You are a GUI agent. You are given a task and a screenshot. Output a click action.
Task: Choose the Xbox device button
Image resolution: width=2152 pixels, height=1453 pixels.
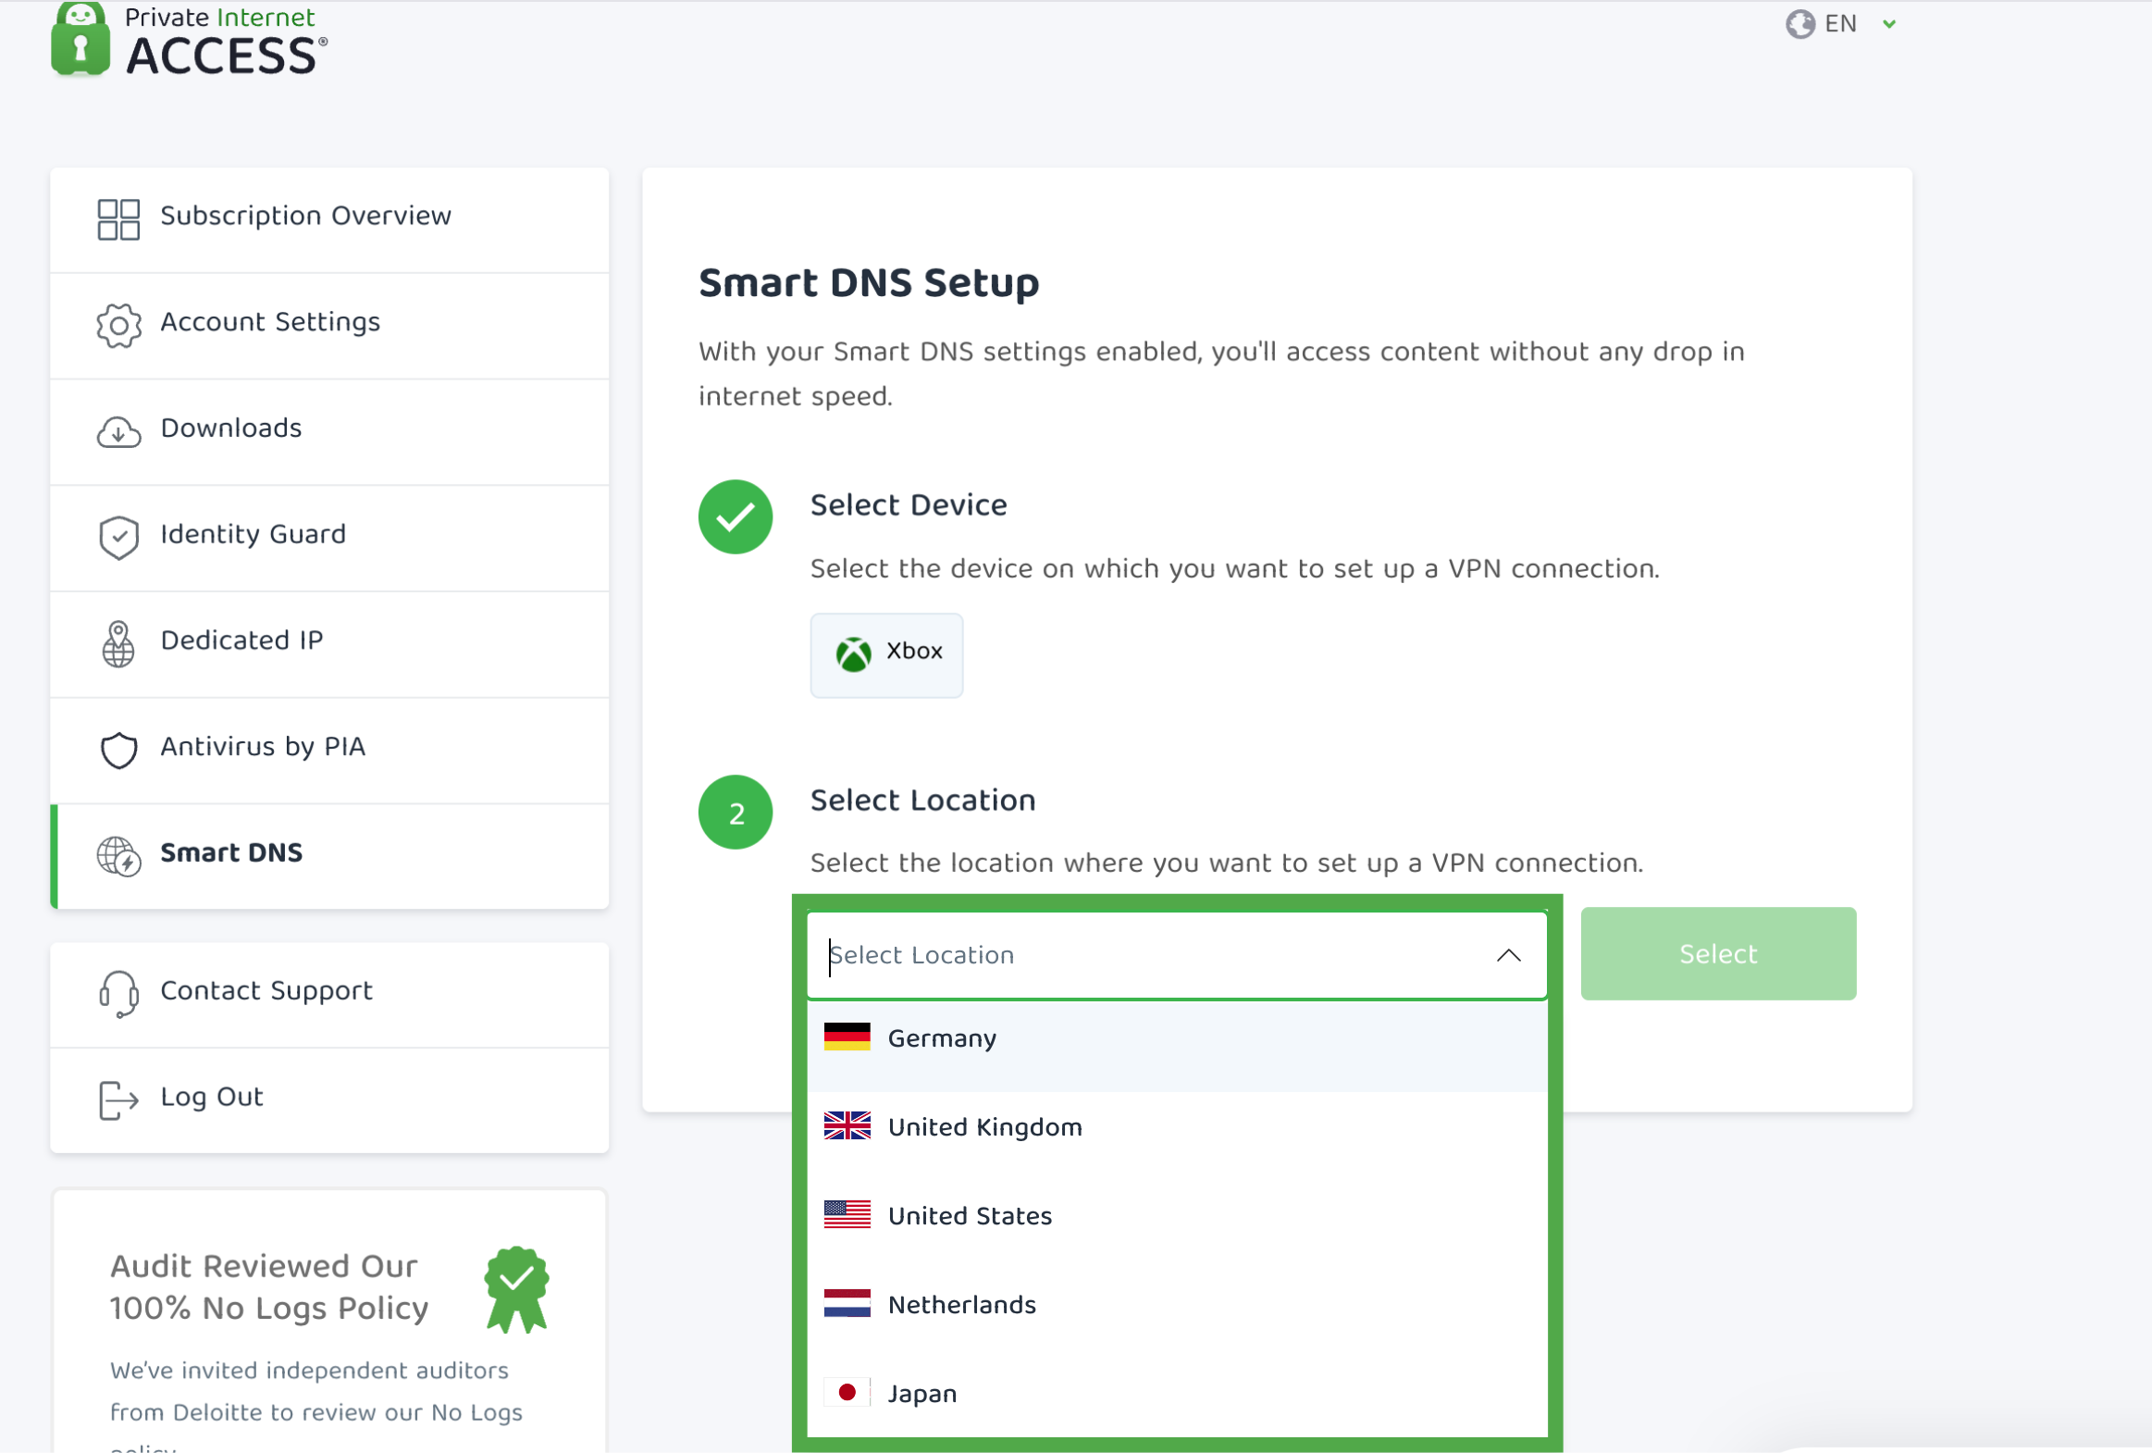coord(886,654)
